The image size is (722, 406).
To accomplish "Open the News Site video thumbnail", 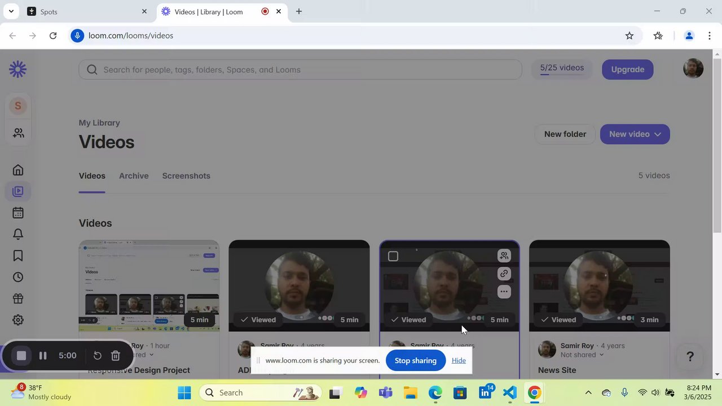I will pos(600,286).
